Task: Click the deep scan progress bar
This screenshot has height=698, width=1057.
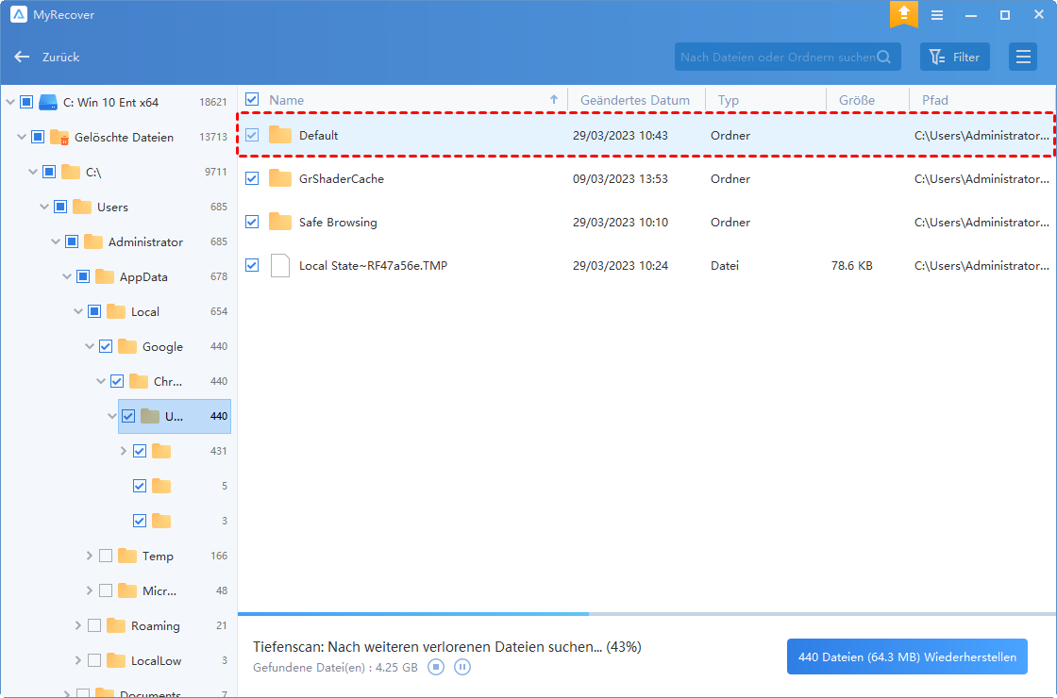Action: [x=647, y=614]
